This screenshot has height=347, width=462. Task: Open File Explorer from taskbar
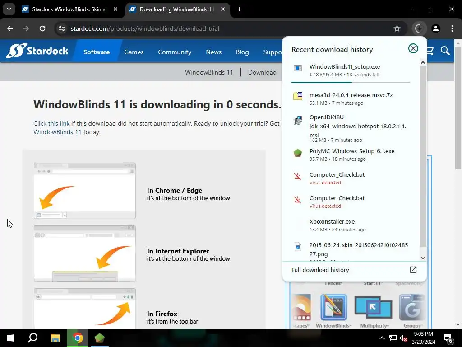(55, 338)
